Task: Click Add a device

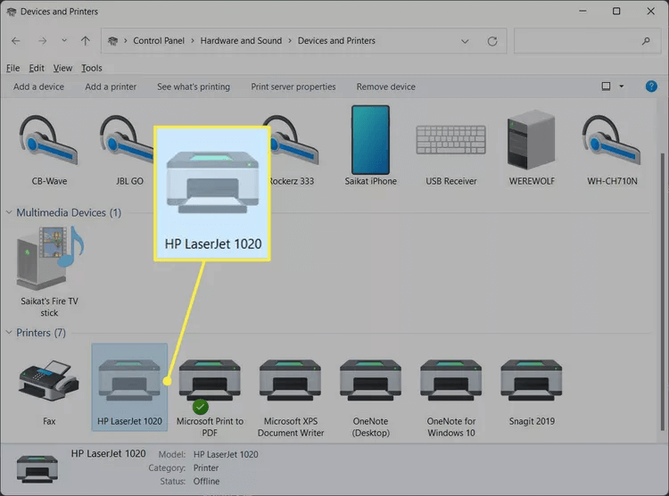Action: click(39, 87)
